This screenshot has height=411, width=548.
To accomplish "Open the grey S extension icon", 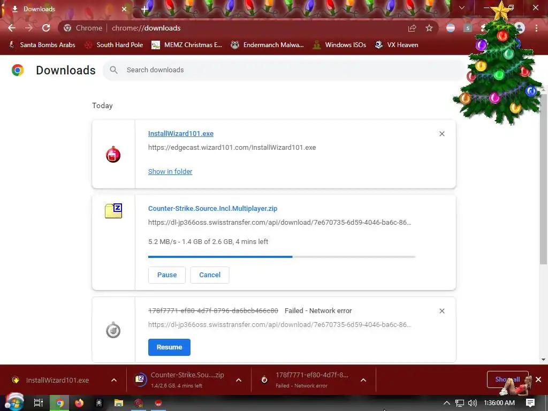I will pyautogui.click(x=468, y=28).
